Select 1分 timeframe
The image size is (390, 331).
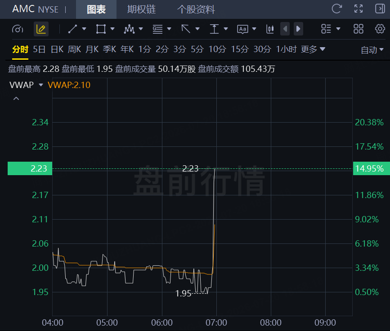[145, 49]
